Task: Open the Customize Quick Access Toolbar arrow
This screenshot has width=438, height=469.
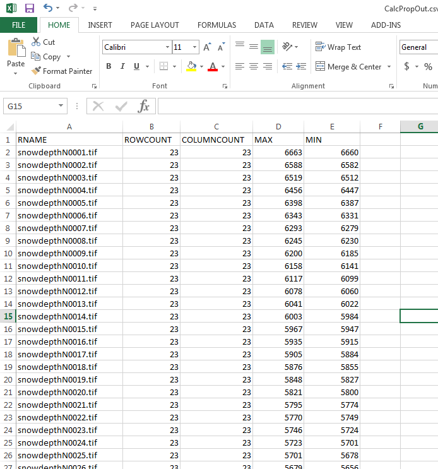Action: (x=95, y=9)
